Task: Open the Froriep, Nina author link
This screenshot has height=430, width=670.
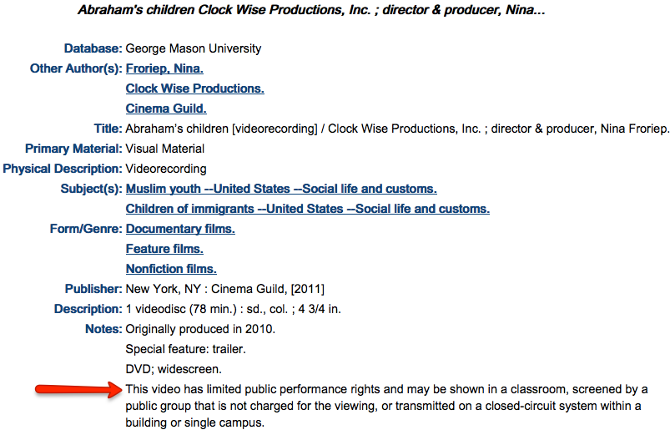Action: (164, 68)
